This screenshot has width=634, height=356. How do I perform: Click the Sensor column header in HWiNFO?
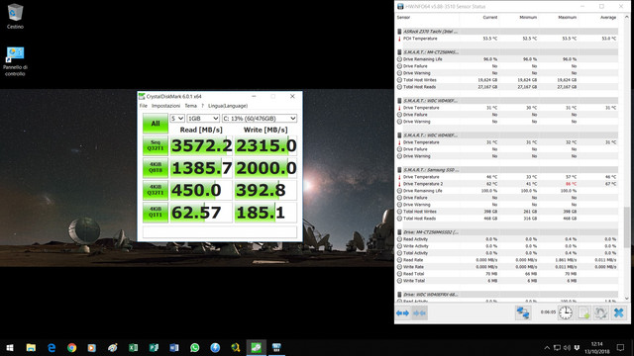pyautogui.click(x=403, y=18)
